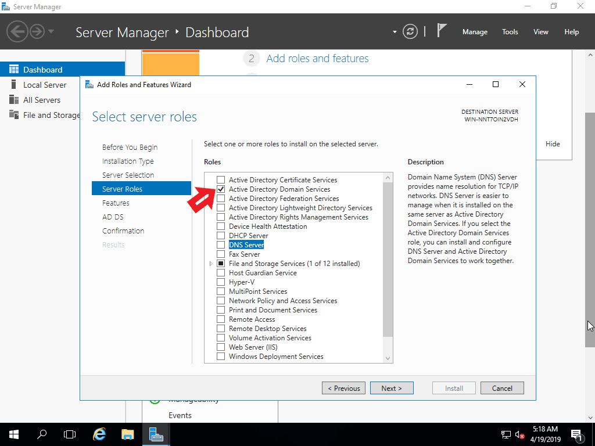Click the File and Storage Services icon
The width and height of the screenshot is (595, 446).
click(x=14, y=114)
